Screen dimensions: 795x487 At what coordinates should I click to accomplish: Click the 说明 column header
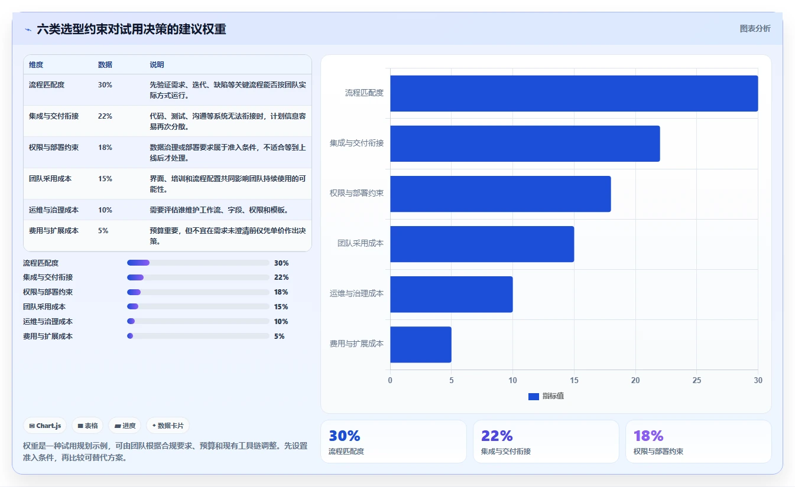[157, 64]
